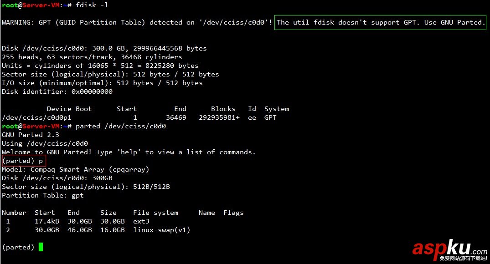Click the /dev/cciss/c0d0p1 device entry
490x264 pixels.
(x=36, y=117)
